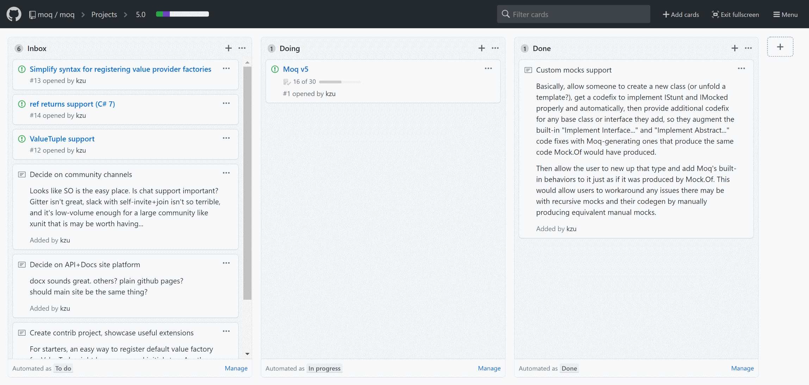Open card menu for Moq v5 card

point(488,68)
